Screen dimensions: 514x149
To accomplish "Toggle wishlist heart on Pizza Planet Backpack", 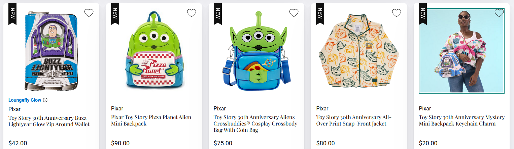I will [192, 13].
